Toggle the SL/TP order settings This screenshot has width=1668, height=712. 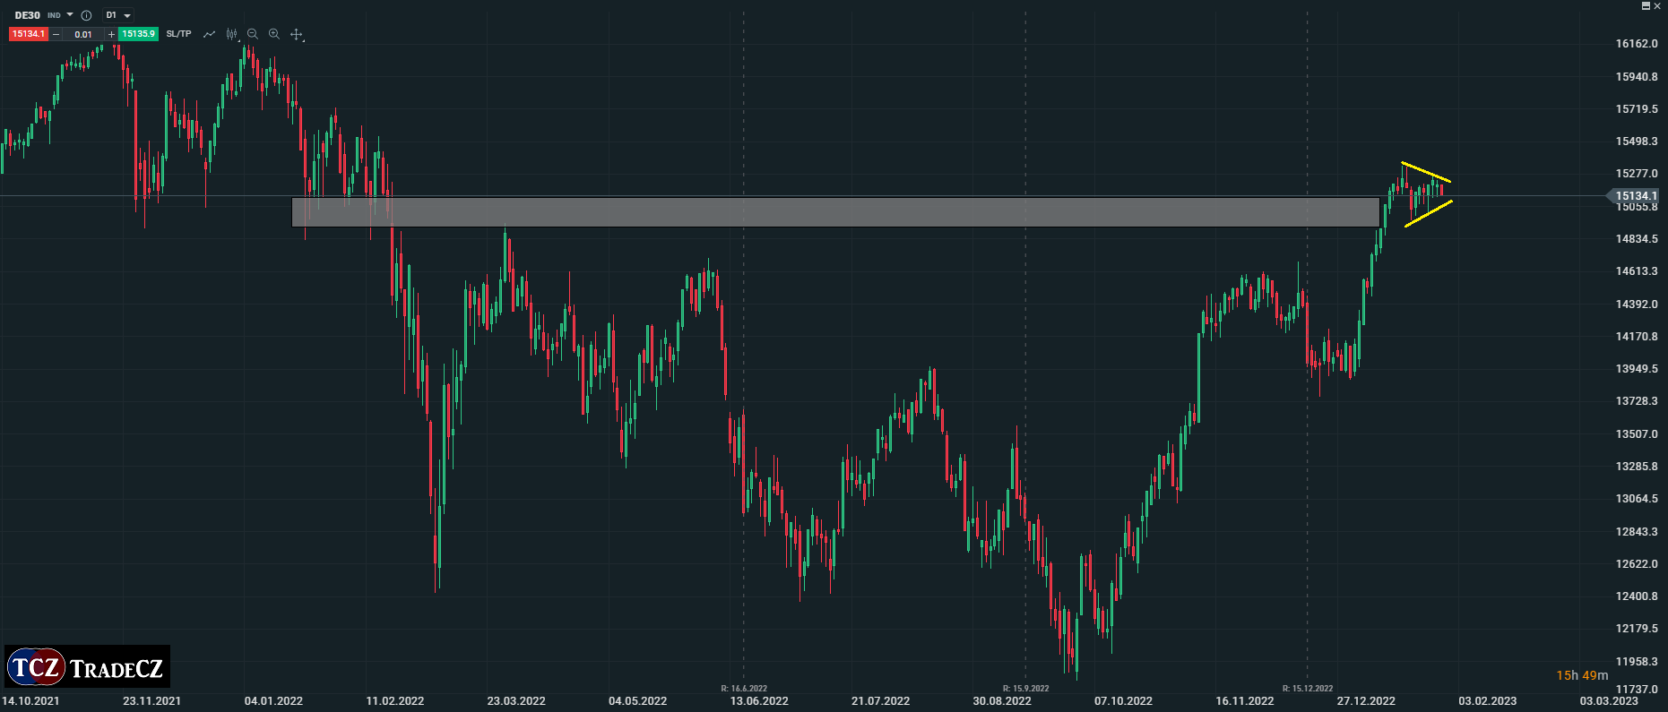click(x=178, y=34)
